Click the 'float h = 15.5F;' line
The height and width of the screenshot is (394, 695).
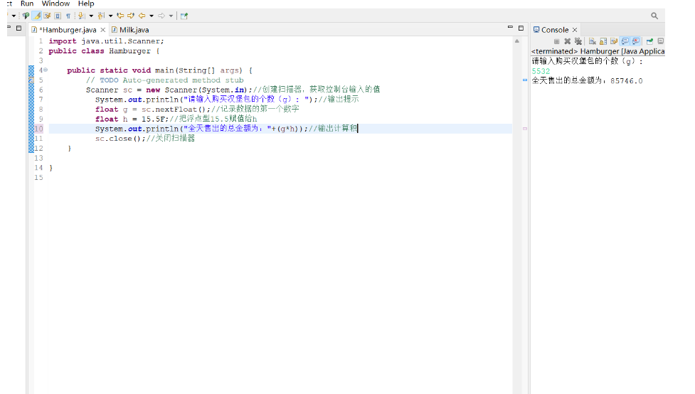[176, 119]
